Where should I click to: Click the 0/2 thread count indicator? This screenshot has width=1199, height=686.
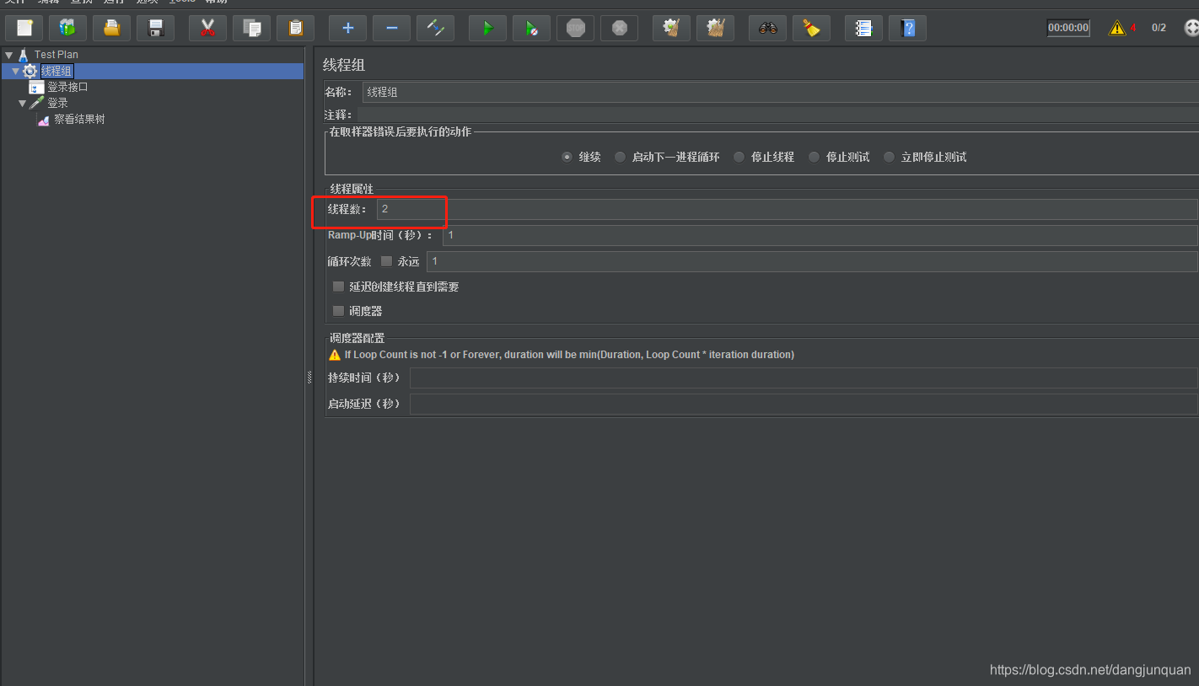tap(1159, 28)
